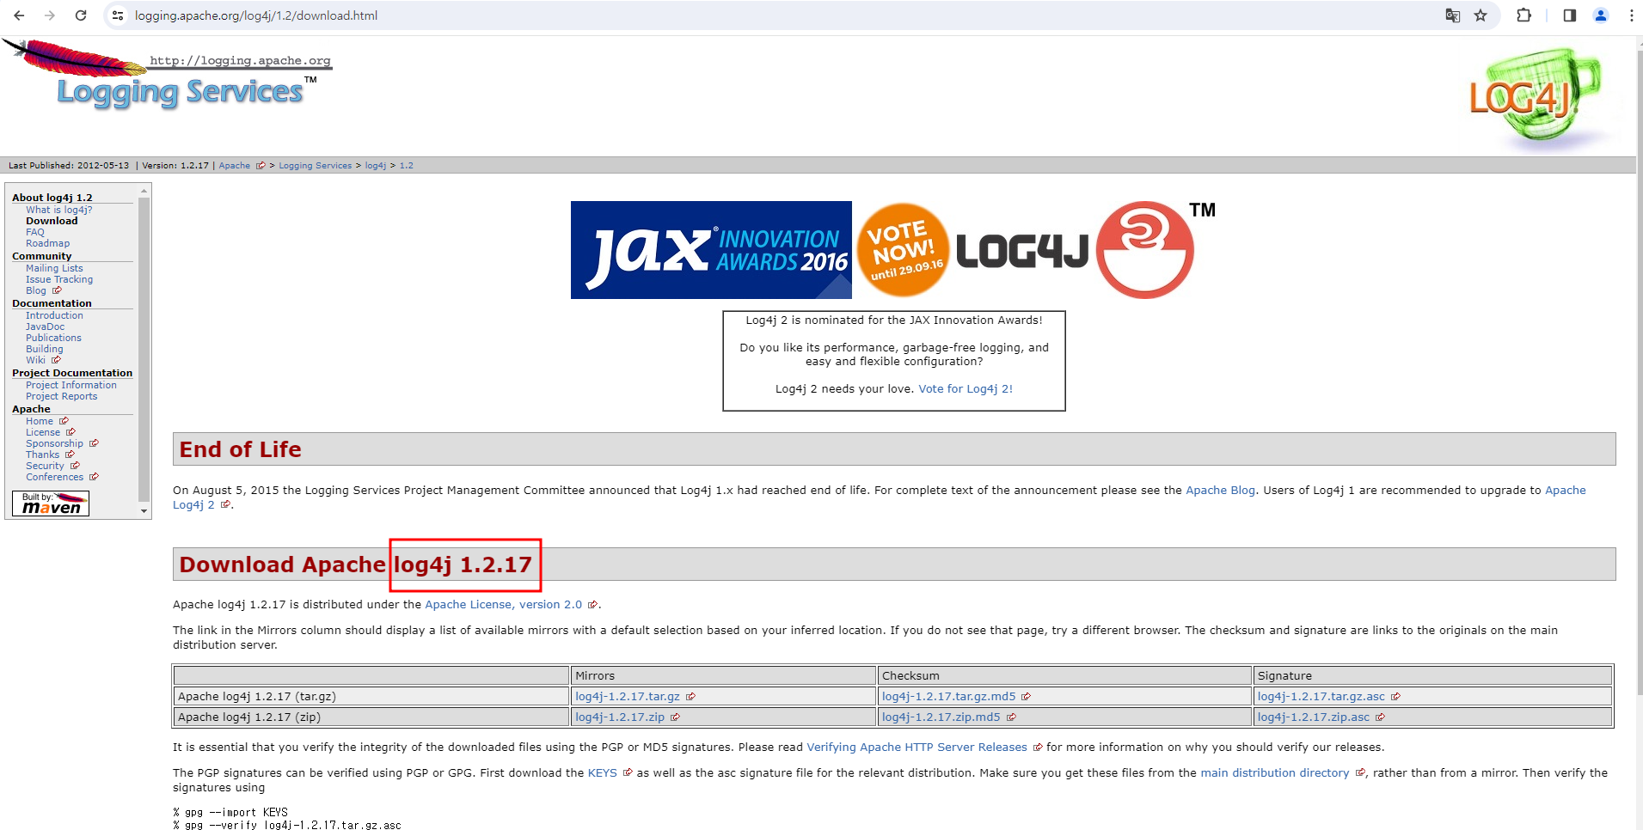
Task: Open 1.2 breadcrumb link
Action: tap(406, 166)
